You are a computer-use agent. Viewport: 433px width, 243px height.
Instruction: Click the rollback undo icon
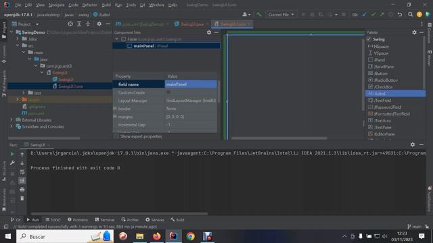pos(400,14)
